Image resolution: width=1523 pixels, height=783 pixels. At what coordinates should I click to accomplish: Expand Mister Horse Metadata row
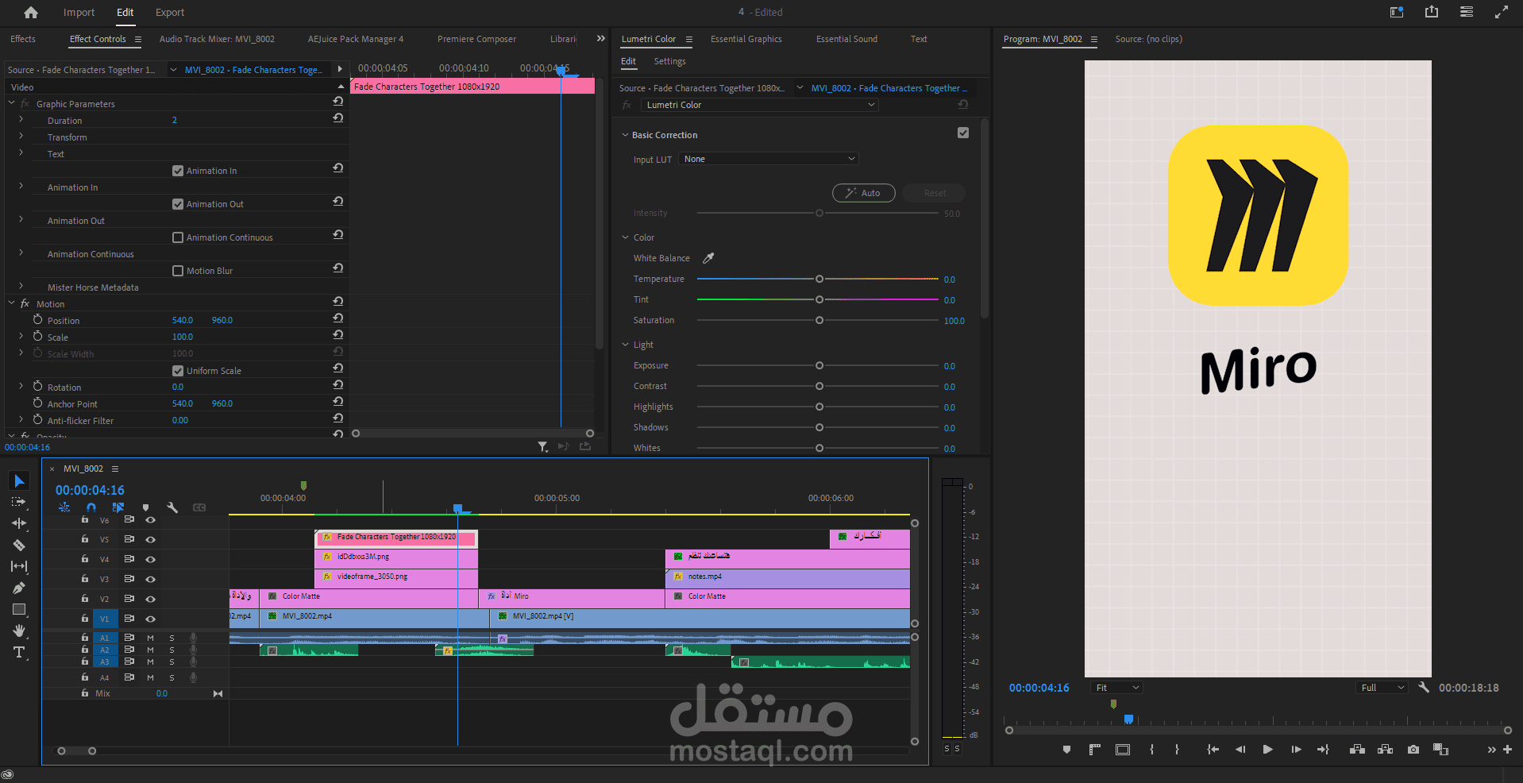(21, 287)
